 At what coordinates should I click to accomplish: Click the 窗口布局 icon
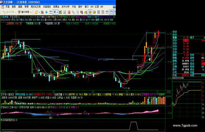coord(19,12)
